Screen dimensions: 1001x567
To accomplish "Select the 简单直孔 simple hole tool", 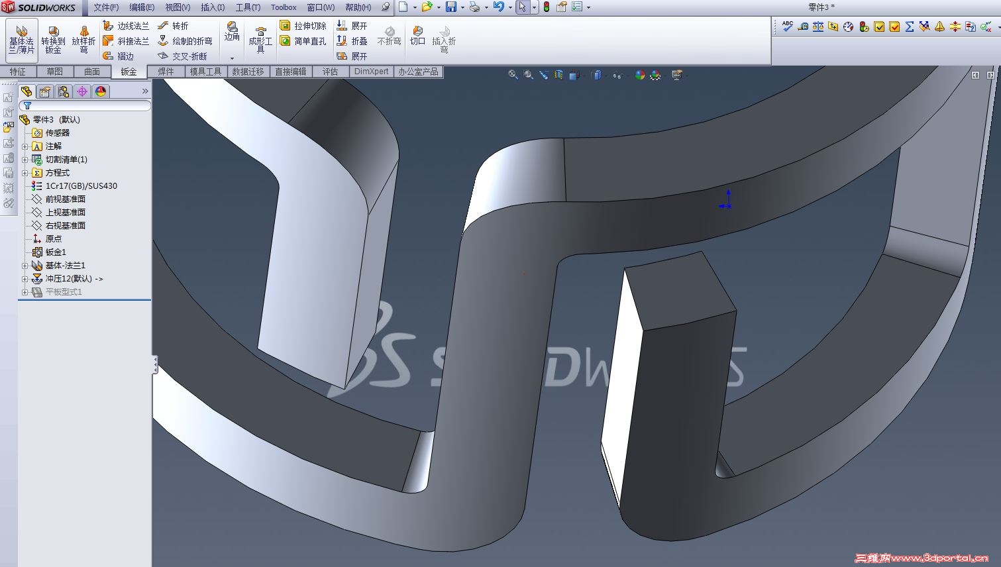I will [x=303, y=41].
